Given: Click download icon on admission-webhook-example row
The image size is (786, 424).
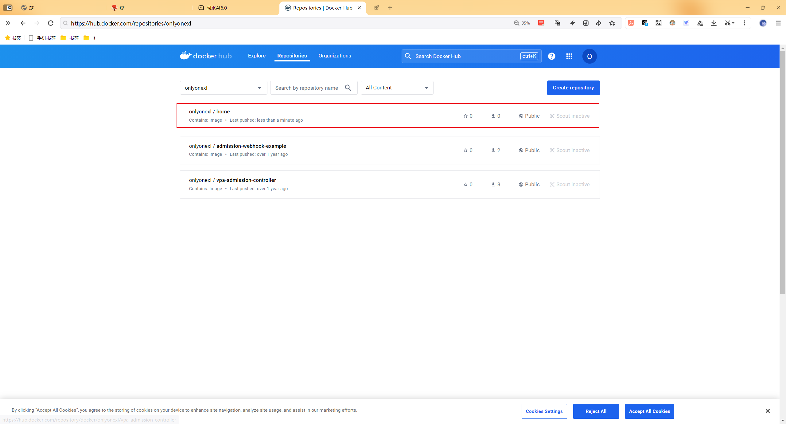Looking at the screenshot, I should pos(493,150).
